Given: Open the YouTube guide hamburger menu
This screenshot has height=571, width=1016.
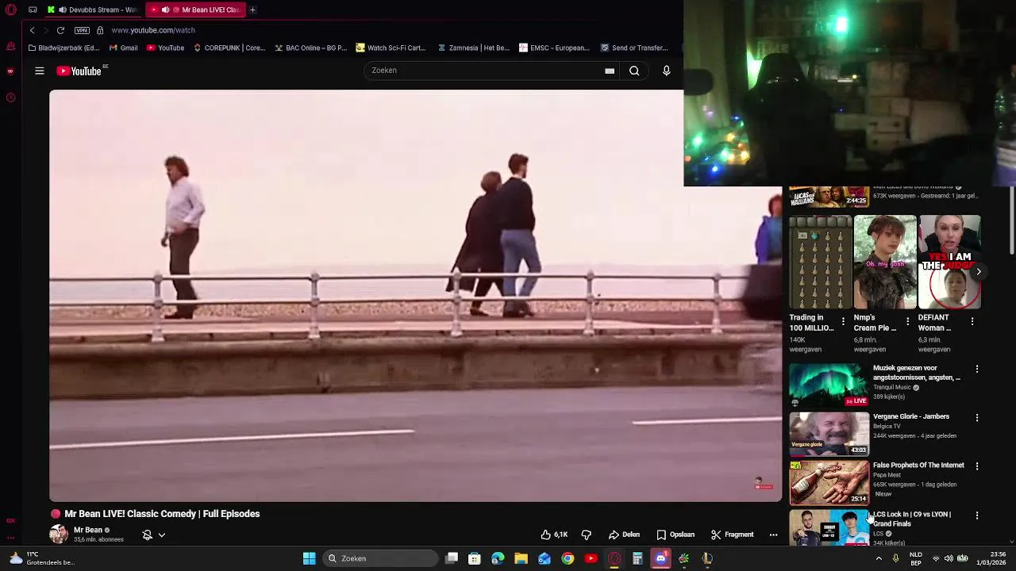Looking at the screenshot, I should tap(39, 71).
